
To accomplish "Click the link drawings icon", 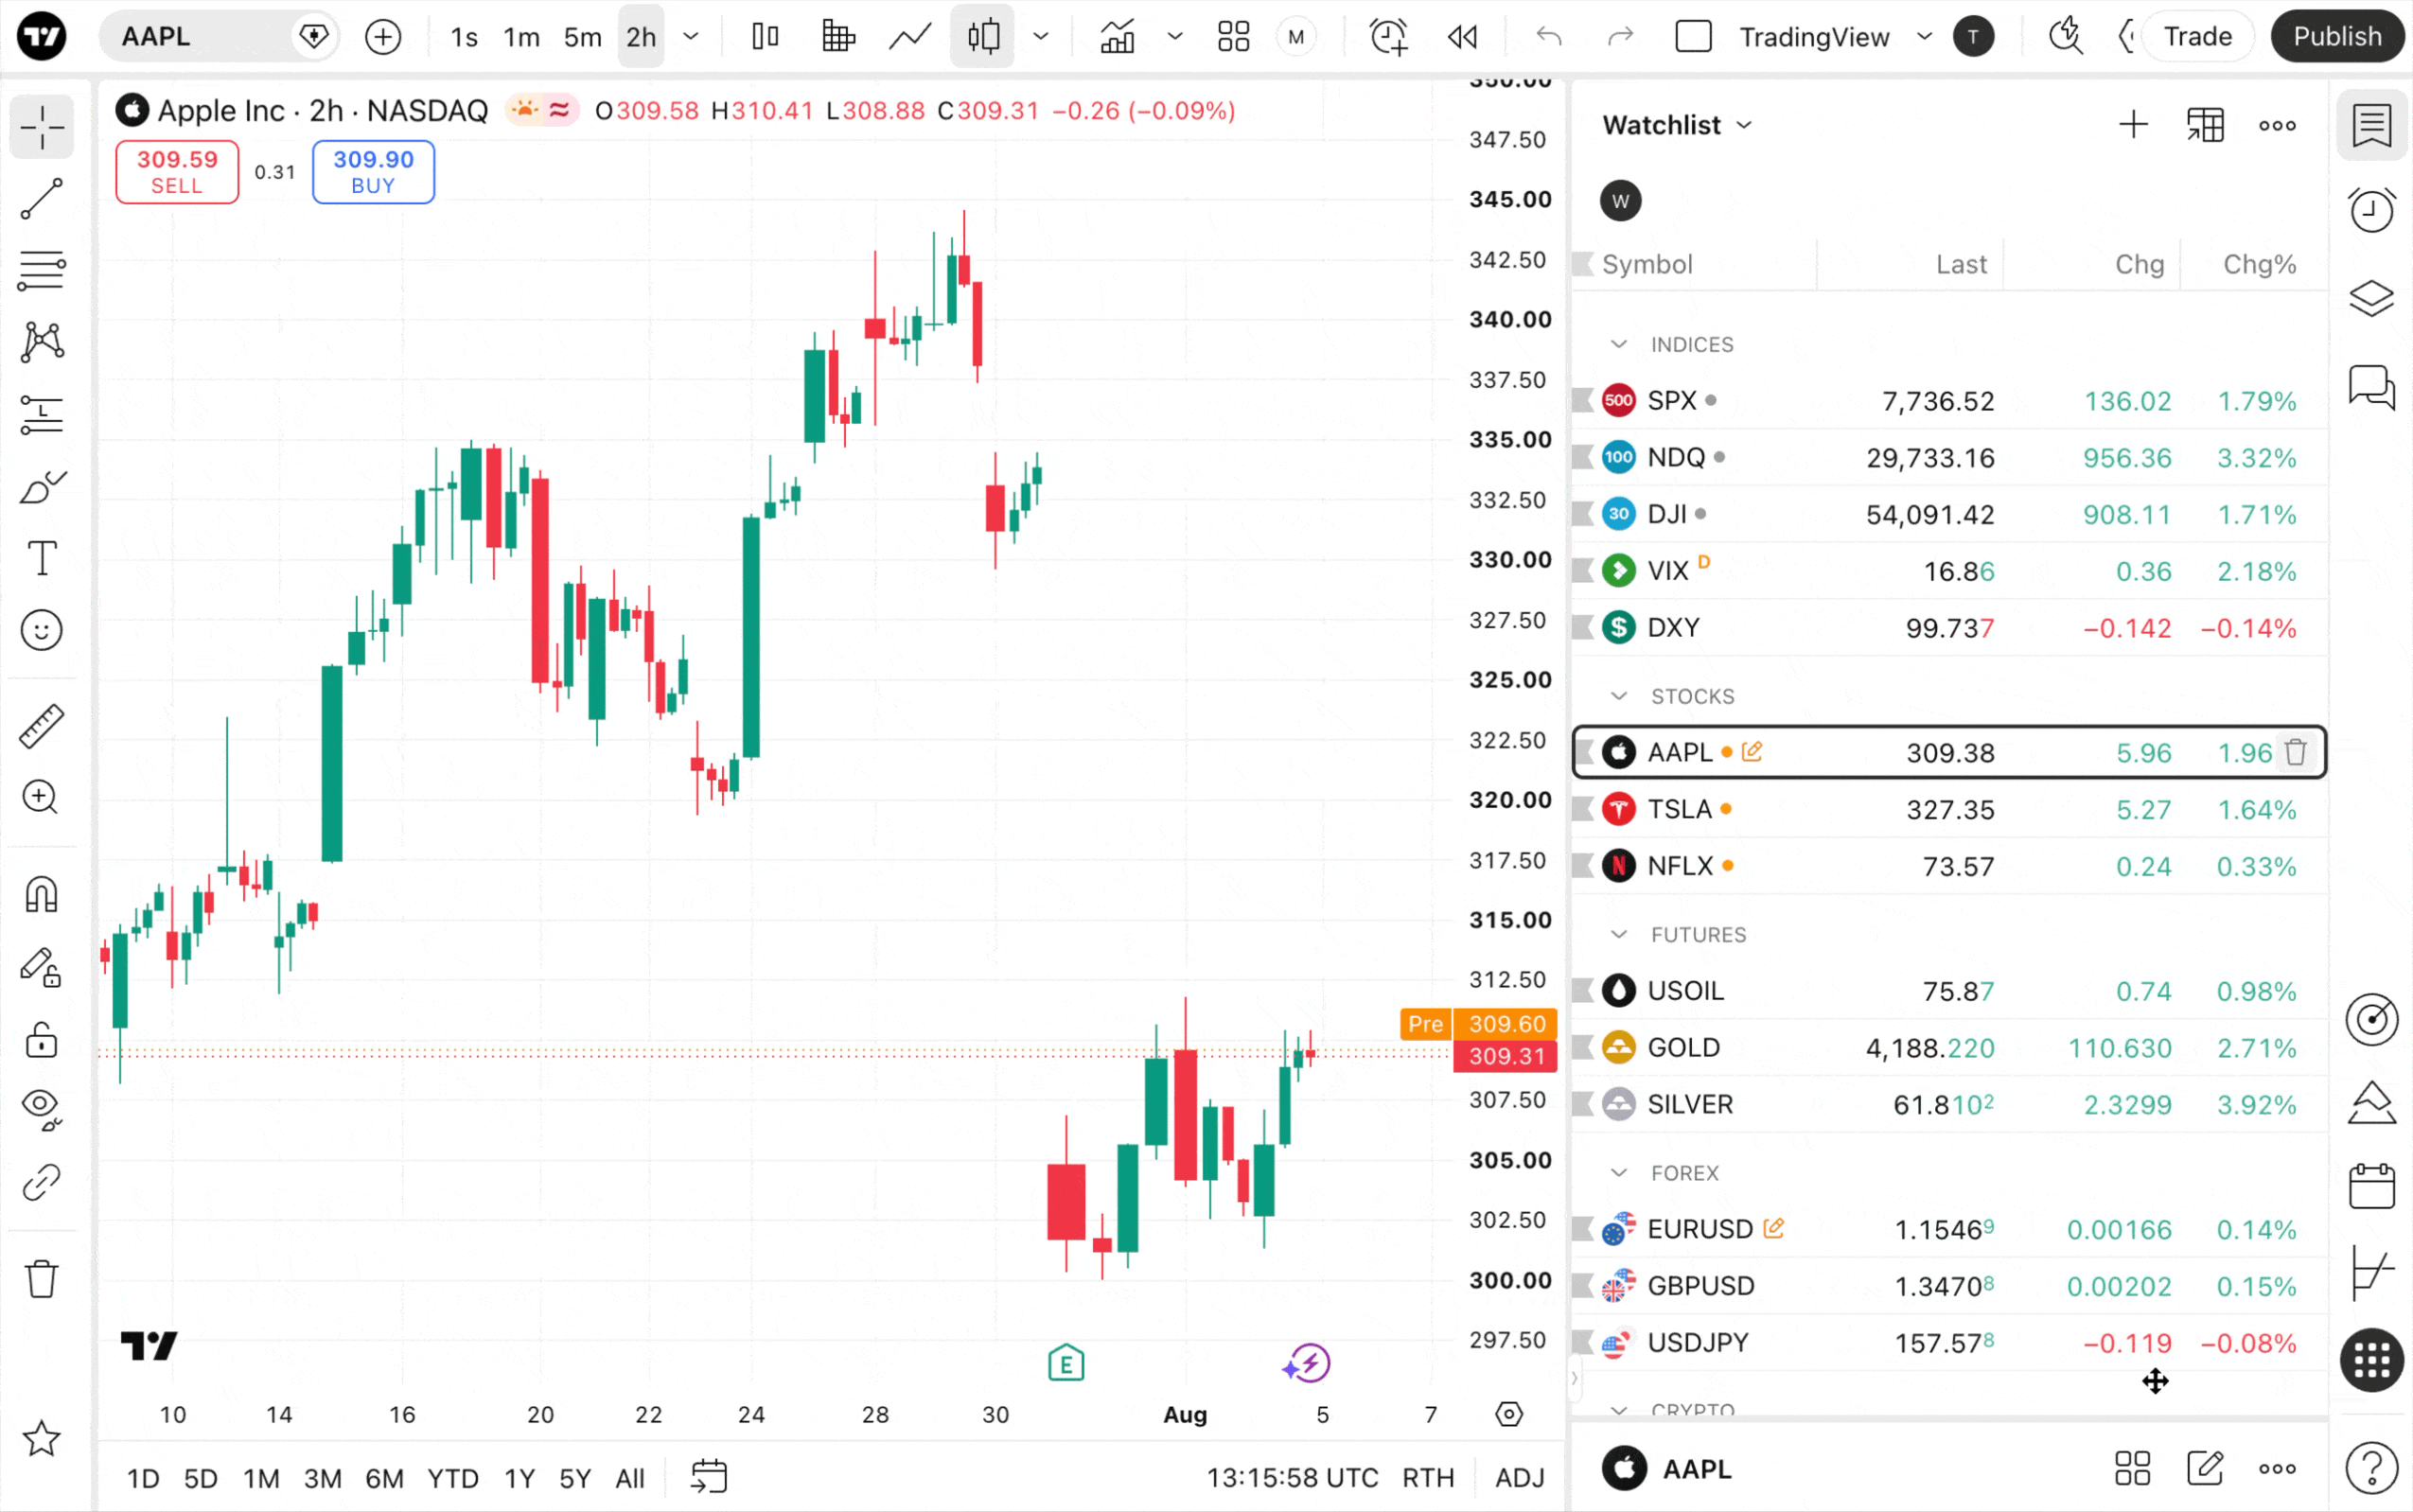I will tap(42, 1183).
